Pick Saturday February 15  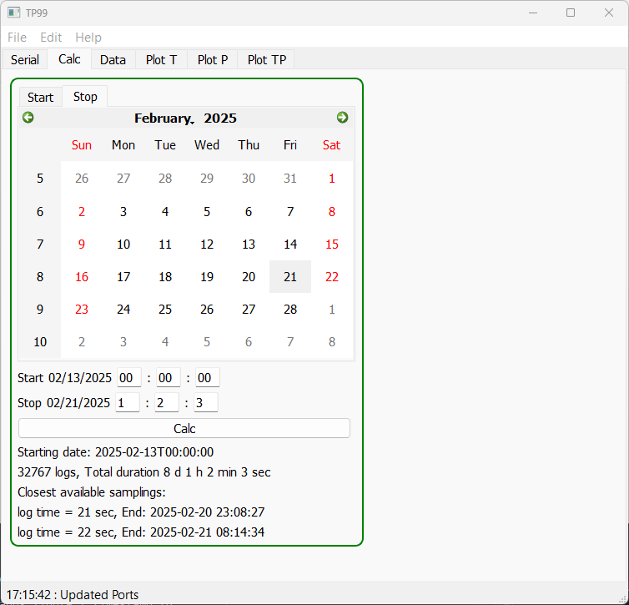pos(332,244)
